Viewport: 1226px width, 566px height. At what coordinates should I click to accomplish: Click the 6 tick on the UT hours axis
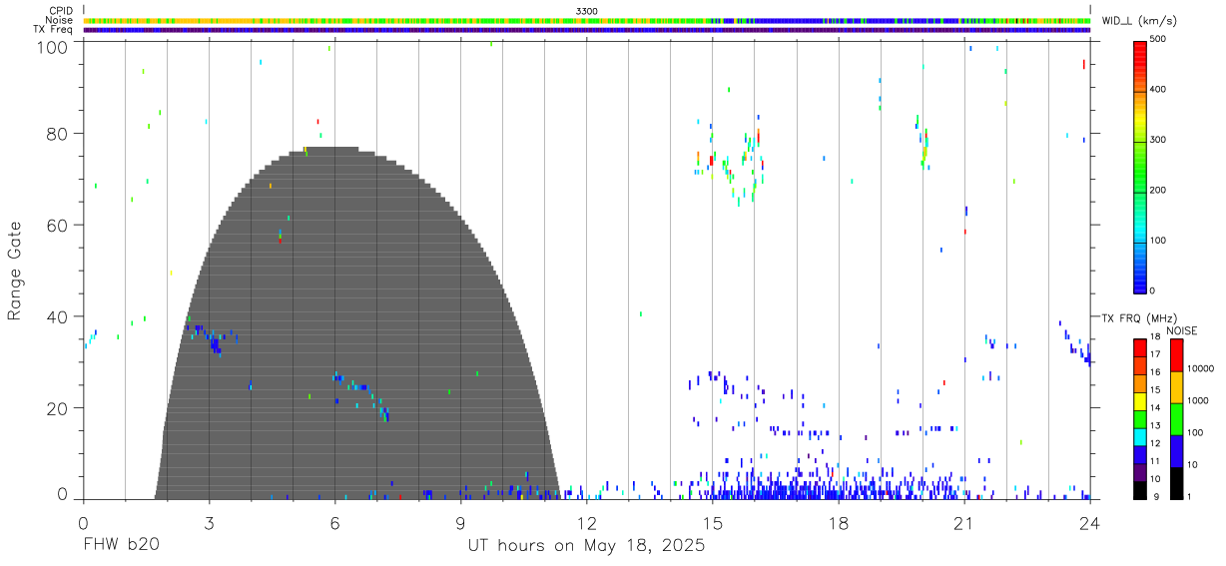(334, 522)
